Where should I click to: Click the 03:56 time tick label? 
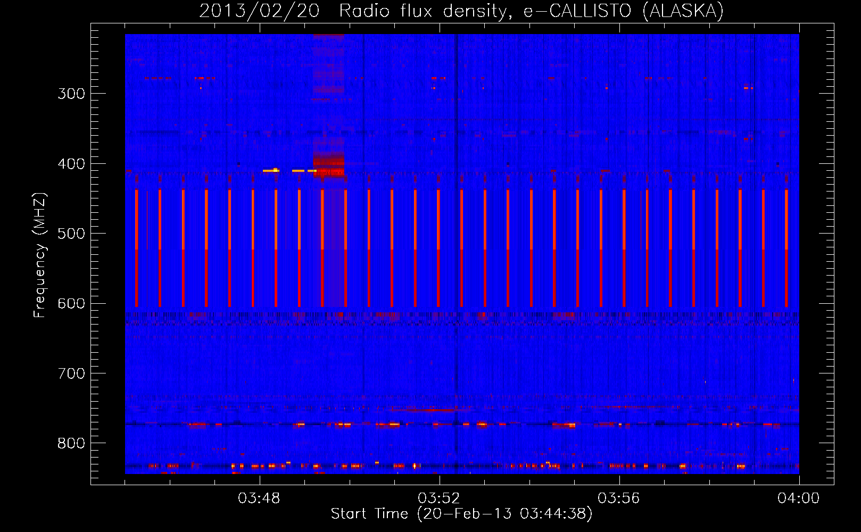(x=619, y=498)
